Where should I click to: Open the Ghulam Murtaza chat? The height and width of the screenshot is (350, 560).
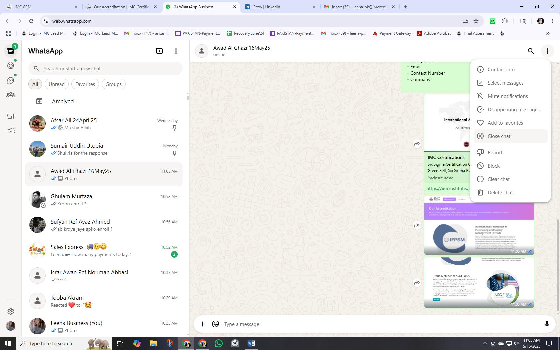104,200
